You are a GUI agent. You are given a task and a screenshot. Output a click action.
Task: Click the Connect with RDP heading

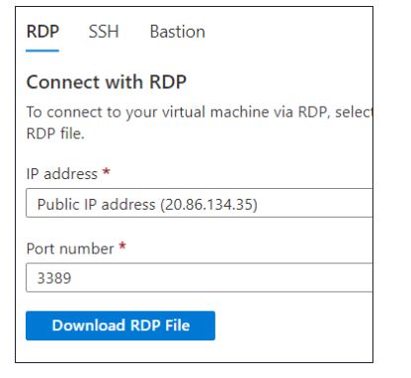107,82
